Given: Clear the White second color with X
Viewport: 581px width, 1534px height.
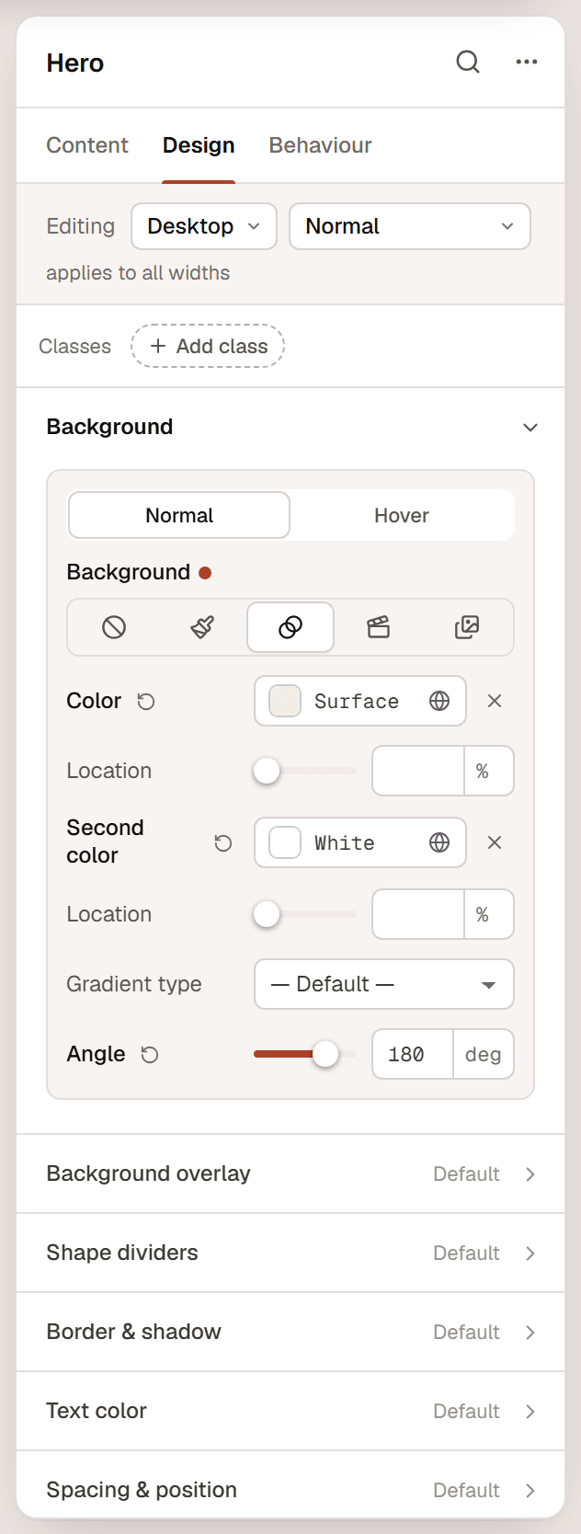Looking at the screenshot, I should [495, 842].
